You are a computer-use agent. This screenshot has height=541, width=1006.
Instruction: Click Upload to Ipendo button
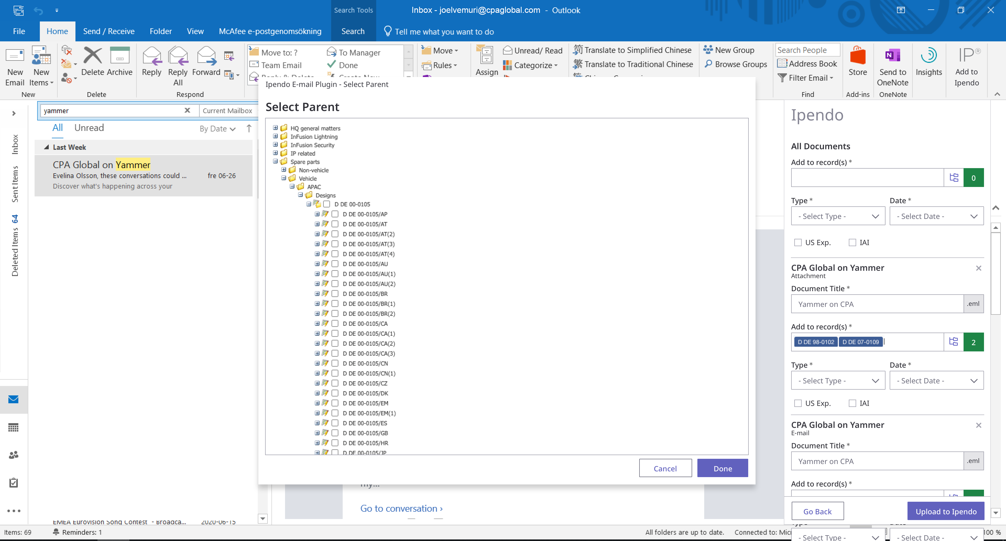pyautogui.click(x=945, y=511)
